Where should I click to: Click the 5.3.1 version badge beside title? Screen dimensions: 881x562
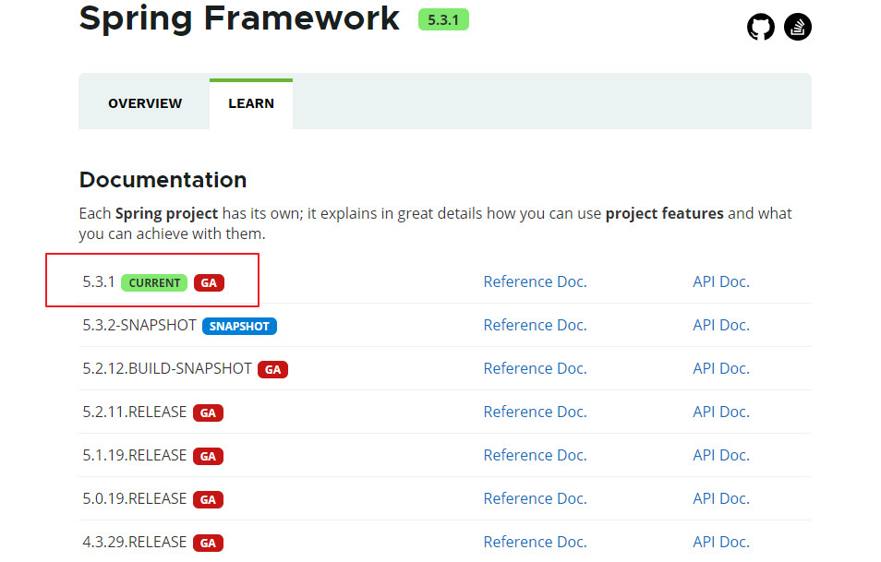pos(443,20)
